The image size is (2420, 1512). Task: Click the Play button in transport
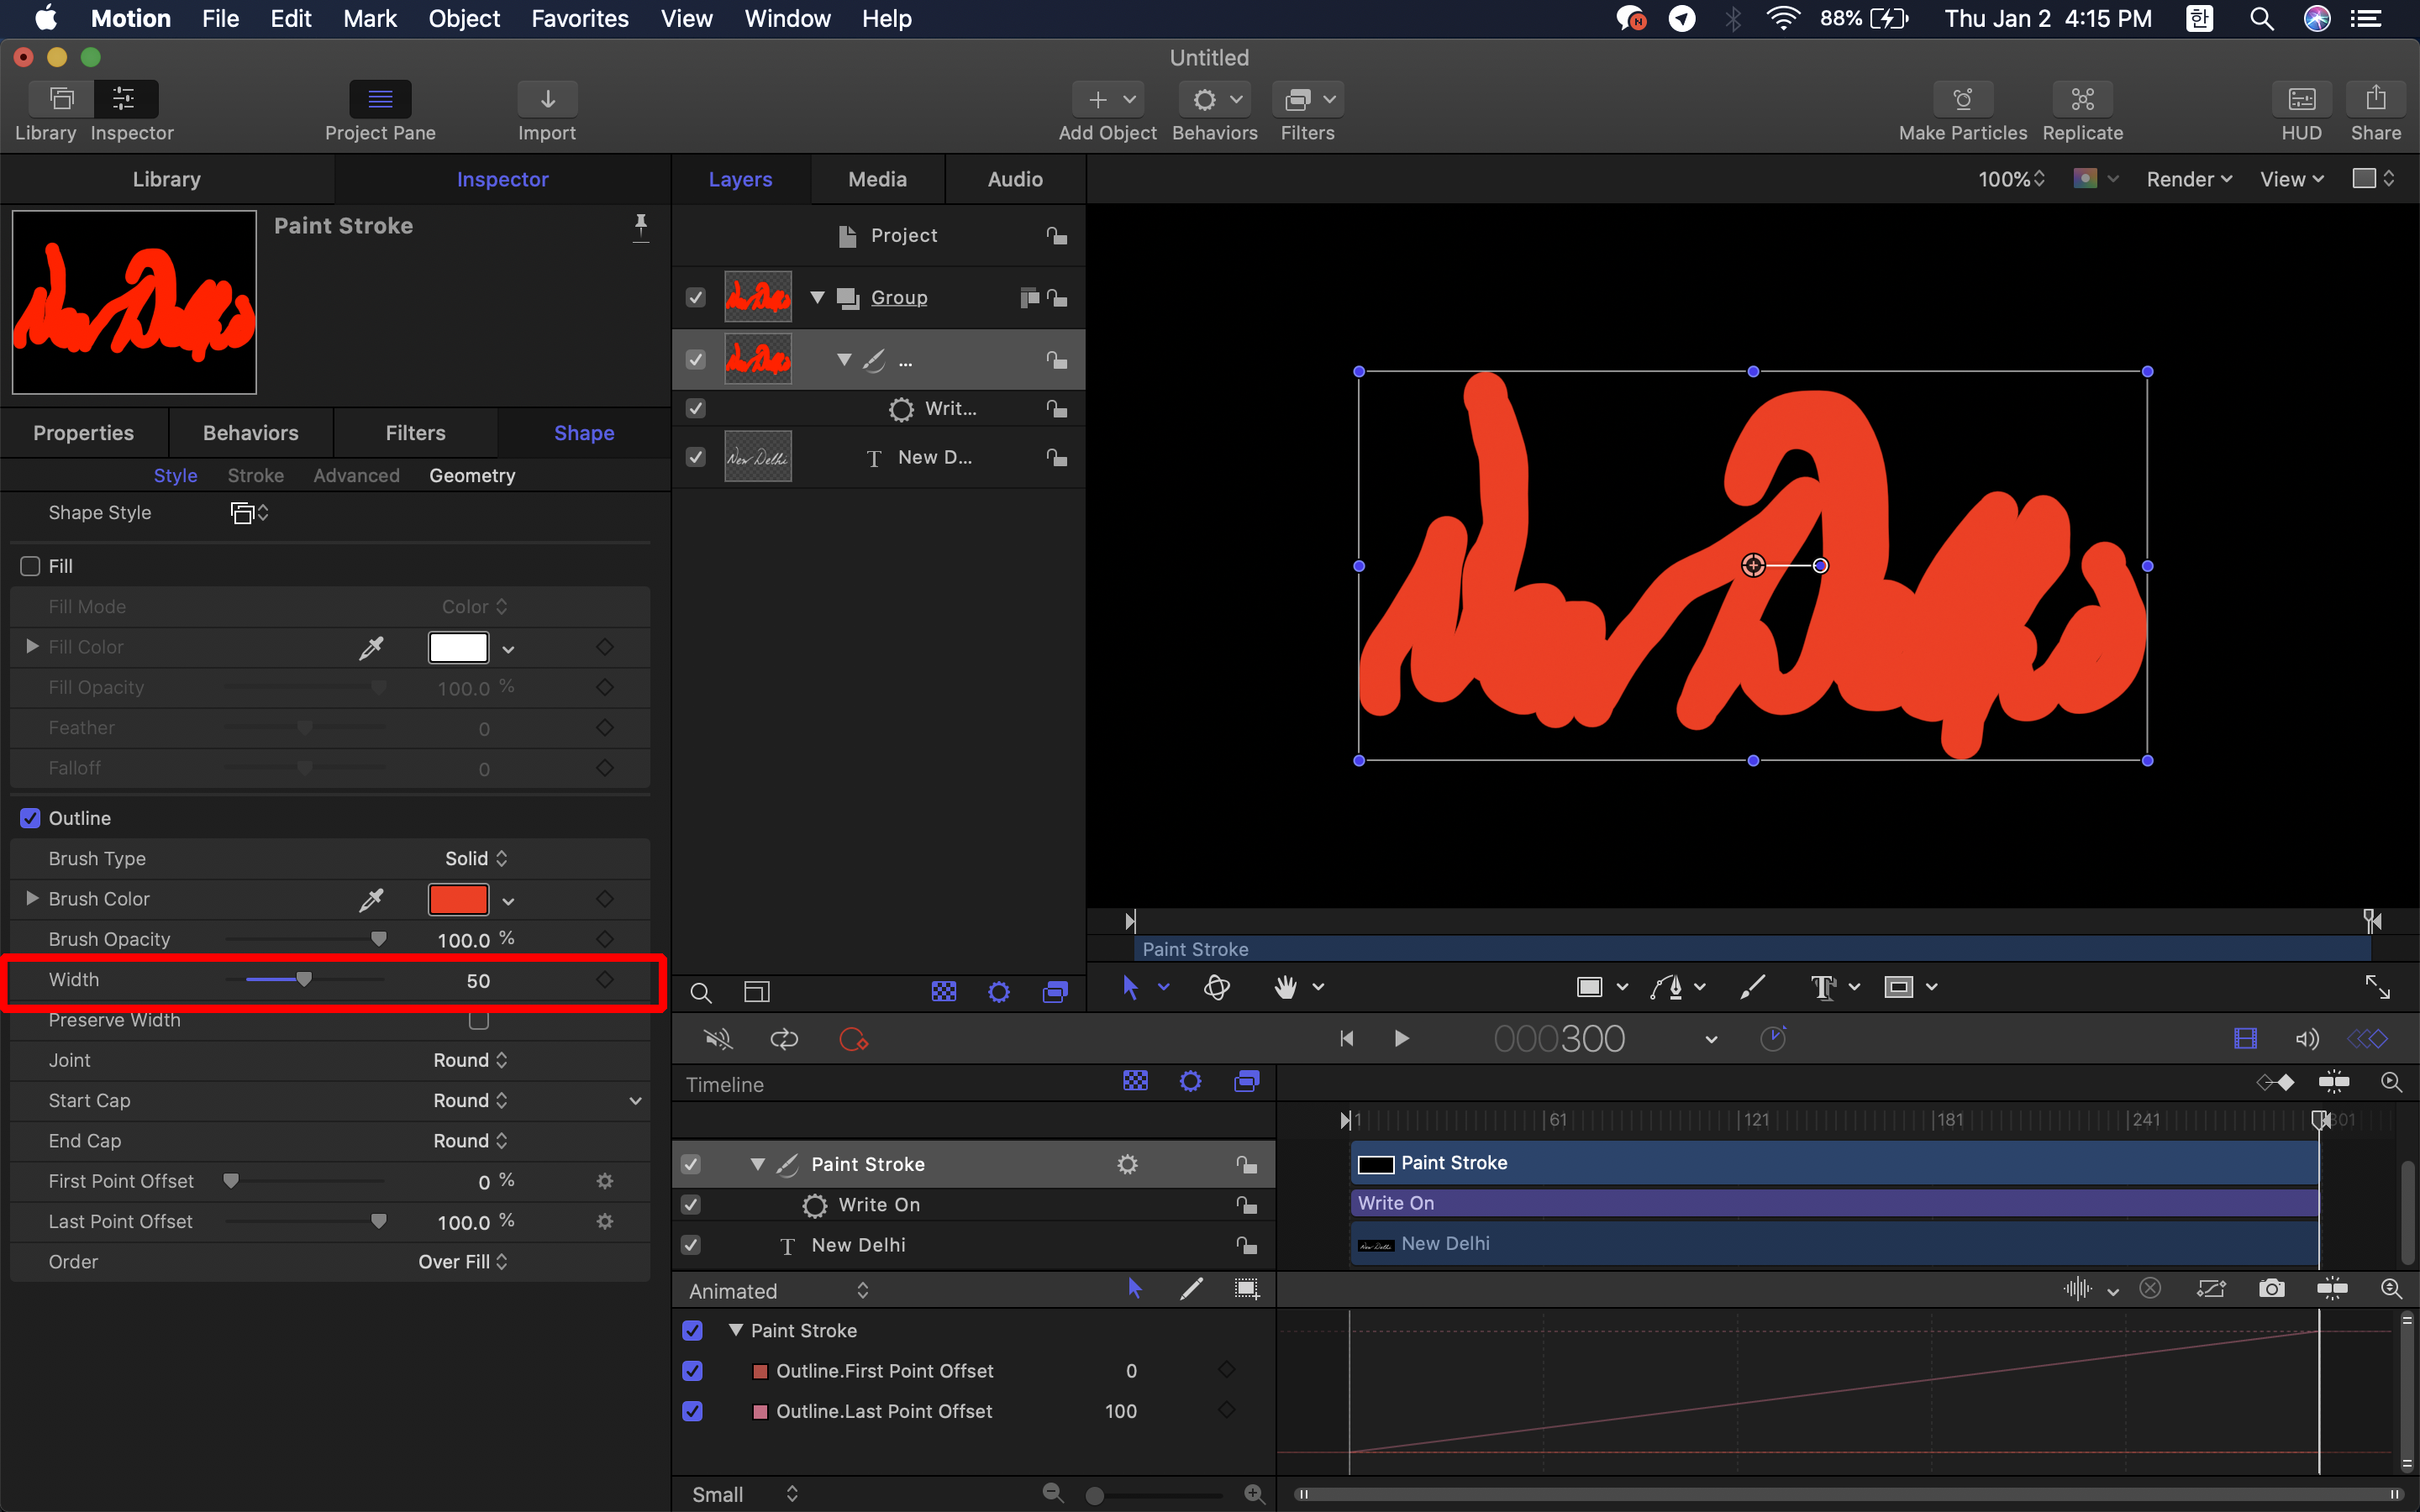click(x=1401, y=1039)
